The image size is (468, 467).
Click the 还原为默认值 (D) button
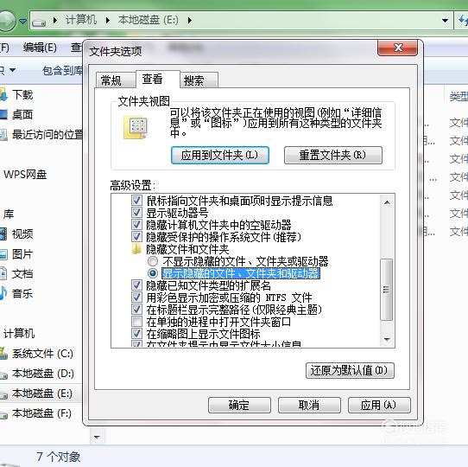tap(350, 371)
